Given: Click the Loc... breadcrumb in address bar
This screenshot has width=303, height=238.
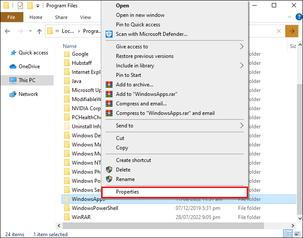Looking at the screenshot, I should (68, 31).
